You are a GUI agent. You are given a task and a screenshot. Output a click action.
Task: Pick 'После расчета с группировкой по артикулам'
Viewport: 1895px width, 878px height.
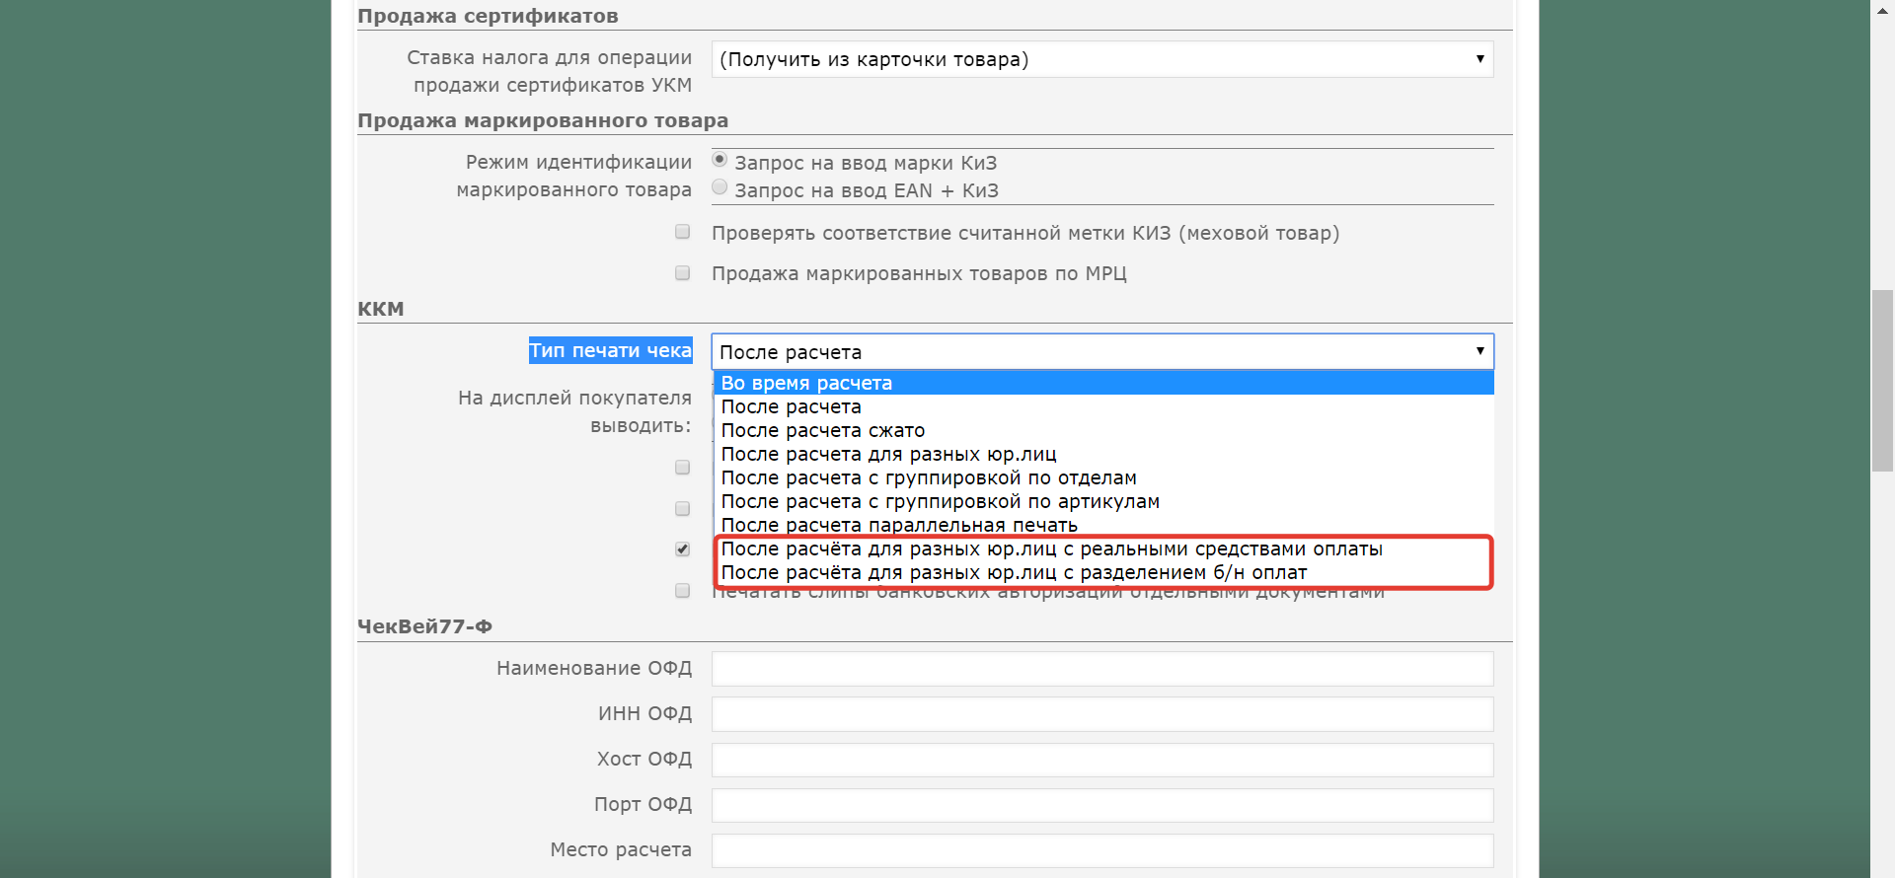(x=940, y=501)
